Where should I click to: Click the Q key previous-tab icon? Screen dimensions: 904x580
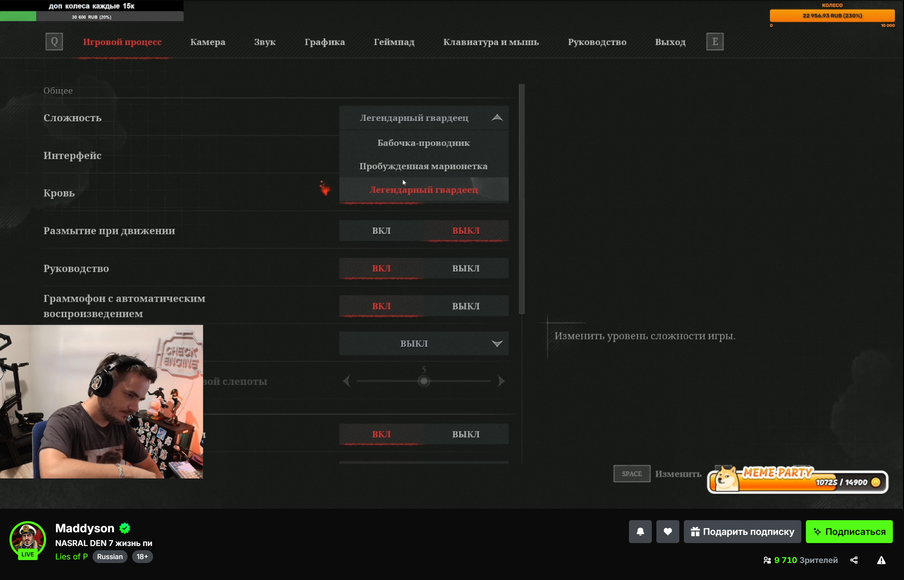pyautogui.click(x=54, y=42)
